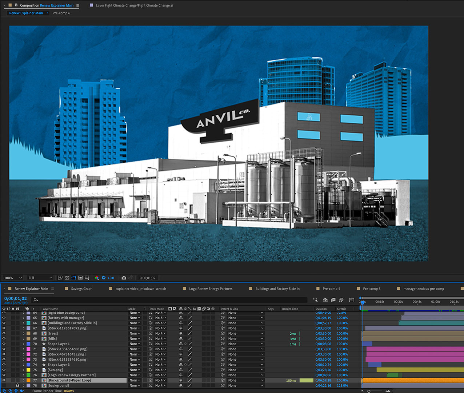Image resolution: width=464 pixels, height=393 pixels.
Task: Click parent pick whip for Shape Layer 1
Action: (x=223, y=344)
